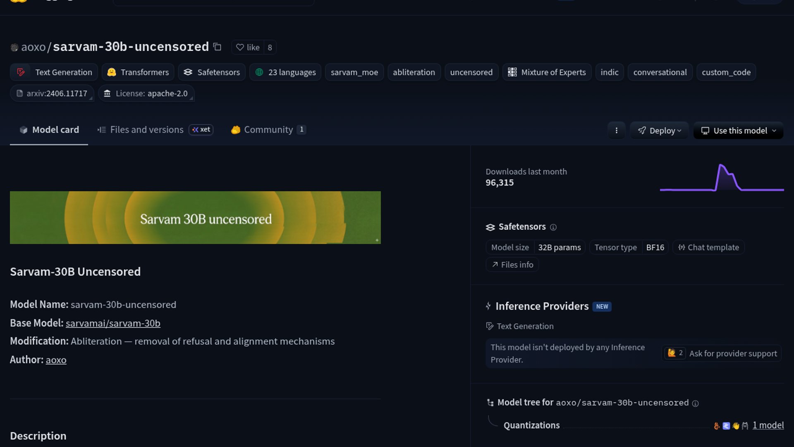Select the Text Generation task tag

pos(54,72)
